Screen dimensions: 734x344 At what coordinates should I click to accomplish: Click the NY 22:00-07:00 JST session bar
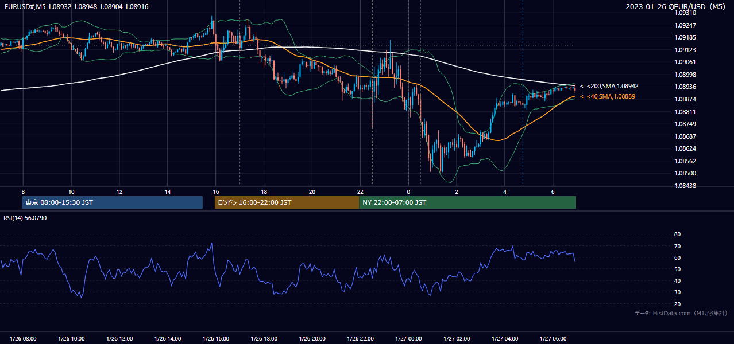tap(468, 202)
